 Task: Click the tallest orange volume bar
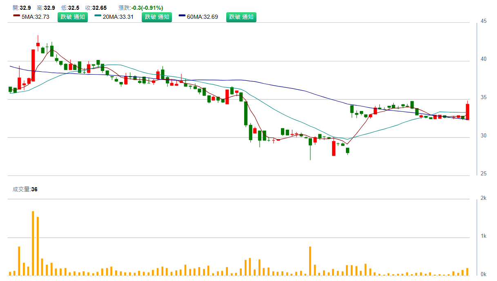click(33, 243)
